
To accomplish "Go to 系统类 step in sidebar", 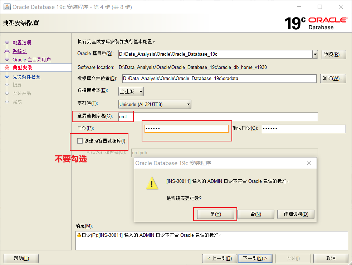I will click(20, 51).
